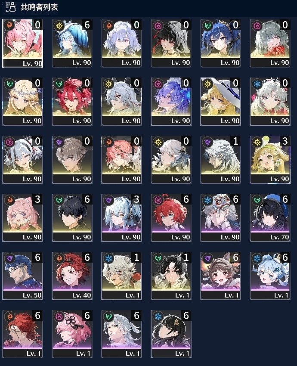The width and height of the screenshot is (297, 366).
Task: Choose the blonde girl with green bow, sequence 3
Action: (x=270, y=160)
